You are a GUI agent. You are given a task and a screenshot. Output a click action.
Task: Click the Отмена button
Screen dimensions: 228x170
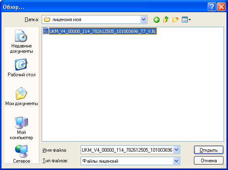[209, 161]
